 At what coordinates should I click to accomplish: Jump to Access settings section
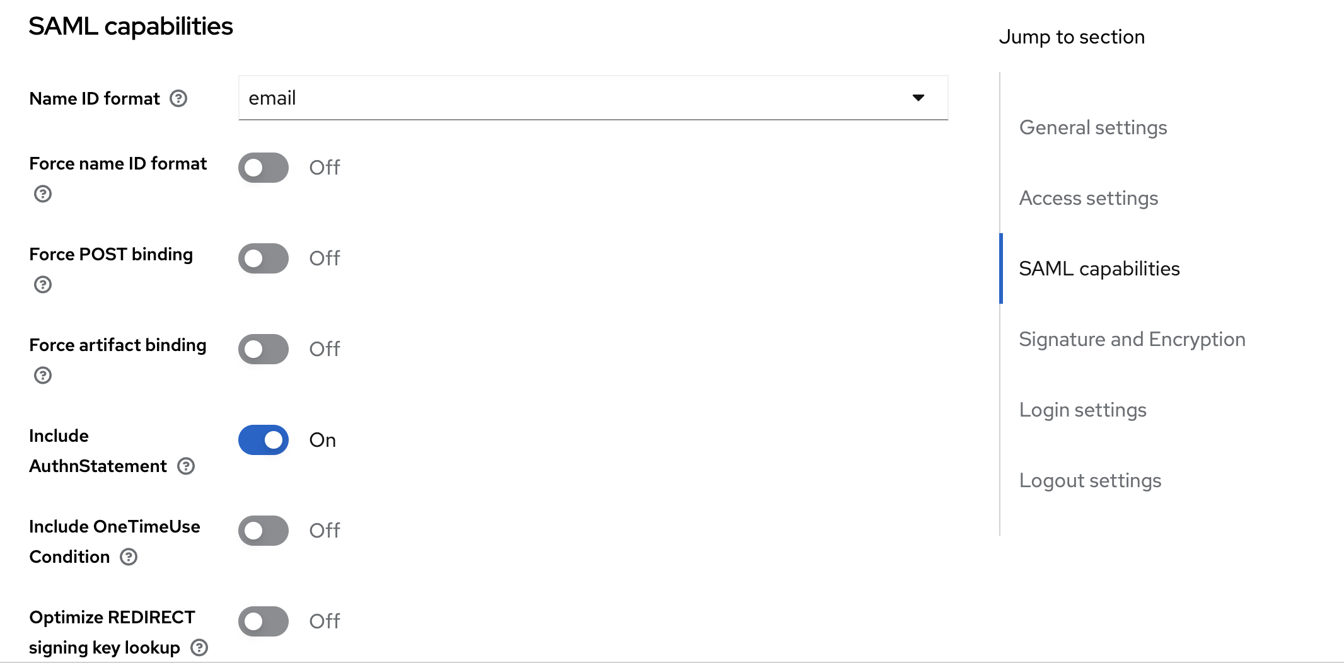[1089, 198]
